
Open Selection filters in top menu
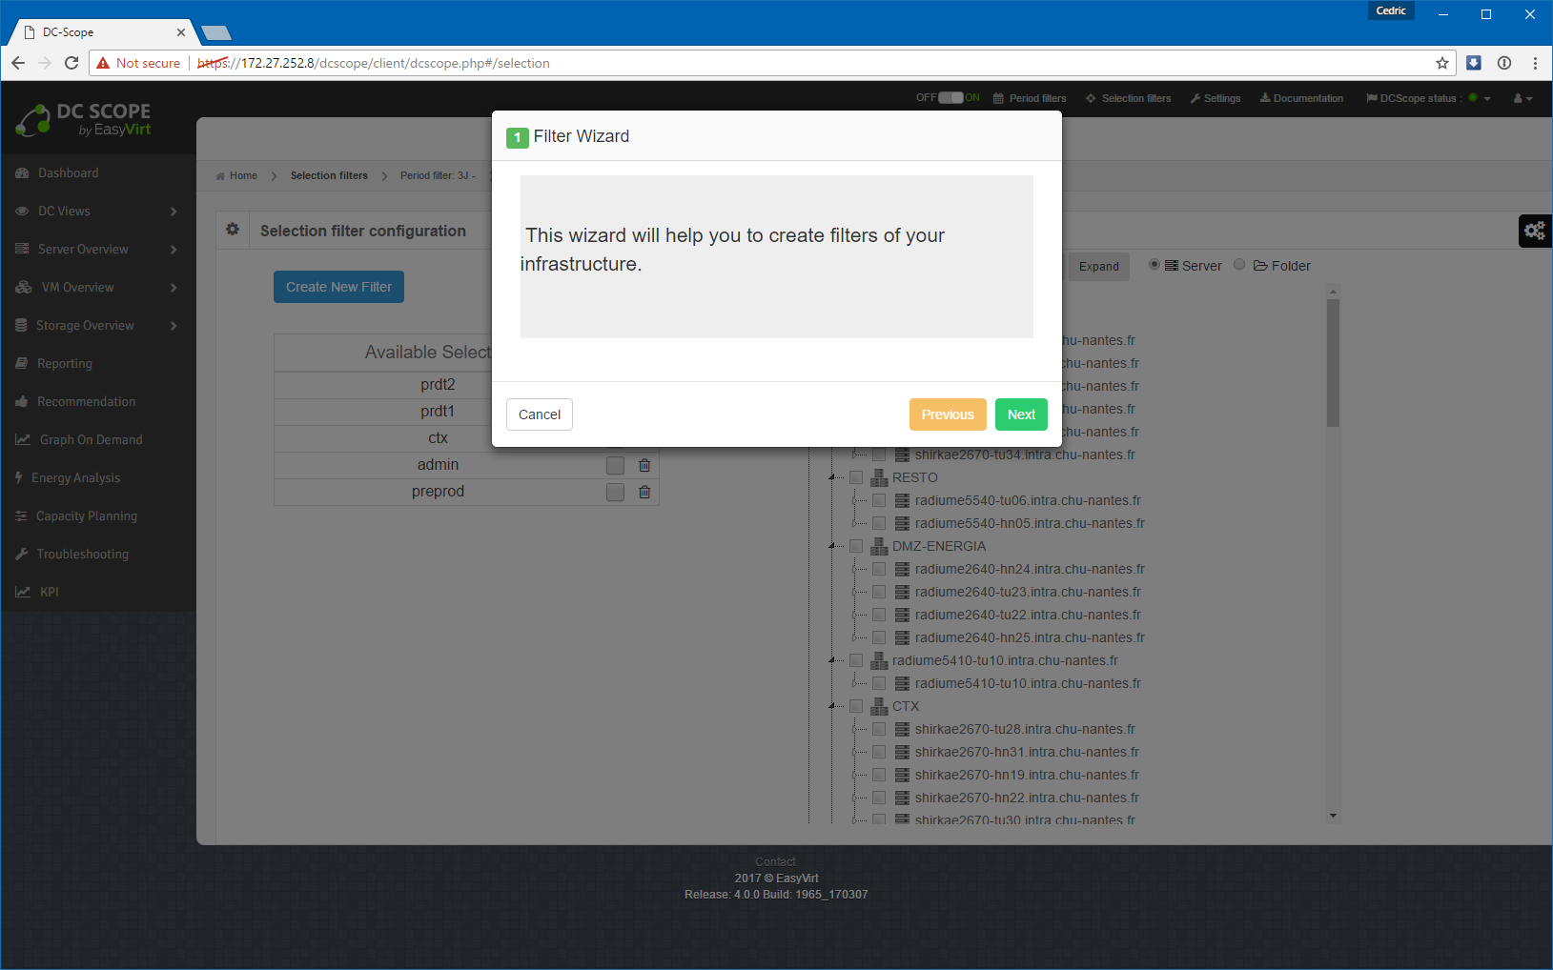click(x=1128, y=98)
